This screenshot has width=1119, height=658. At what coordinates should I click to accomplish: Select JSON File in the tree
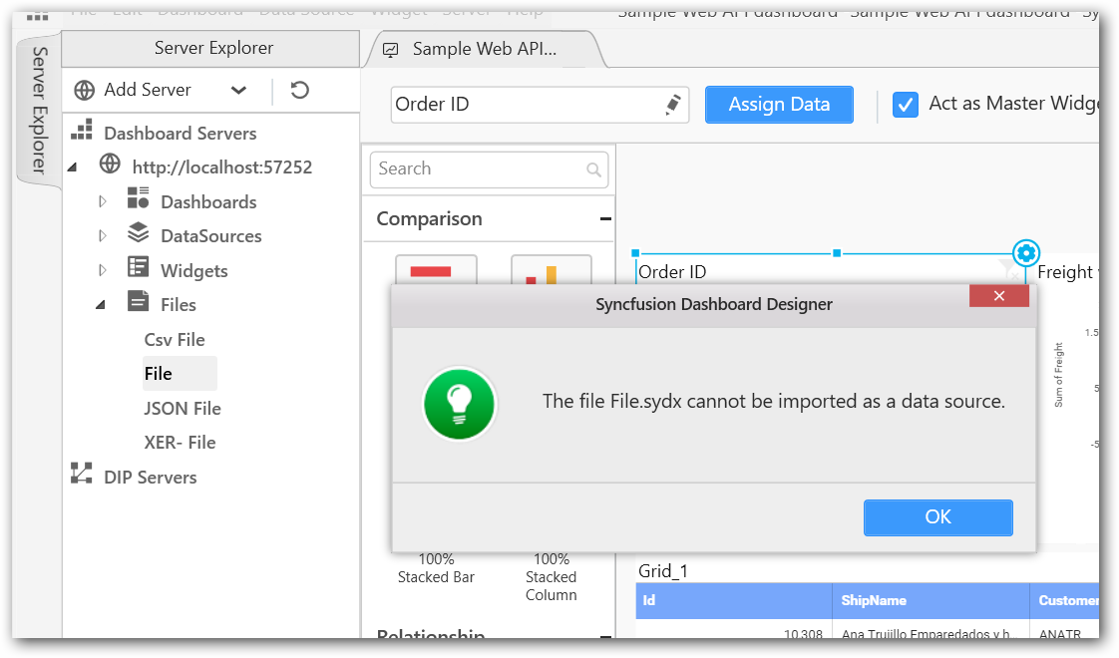coord(183,409)
